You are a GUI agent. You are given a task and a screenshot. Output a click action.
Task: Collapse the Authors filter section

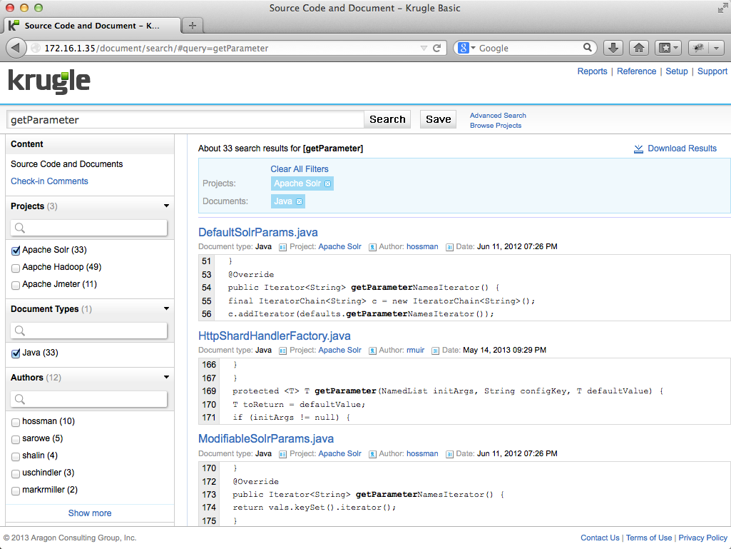166,377
